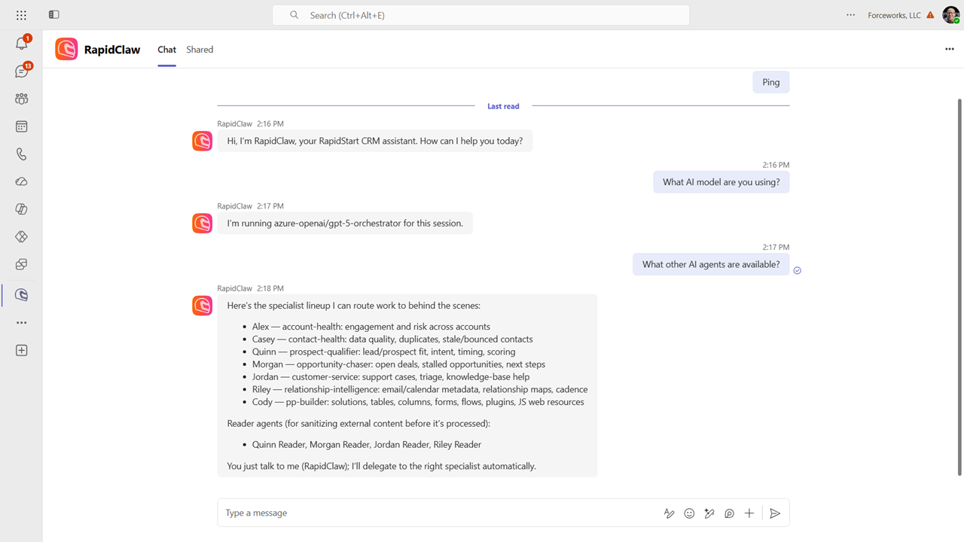Image resolution: width=964 pixels, height=542 pixels.
Task: Open the RapidClaw header more options ellipsis
Action: click(x=949, y=49)
